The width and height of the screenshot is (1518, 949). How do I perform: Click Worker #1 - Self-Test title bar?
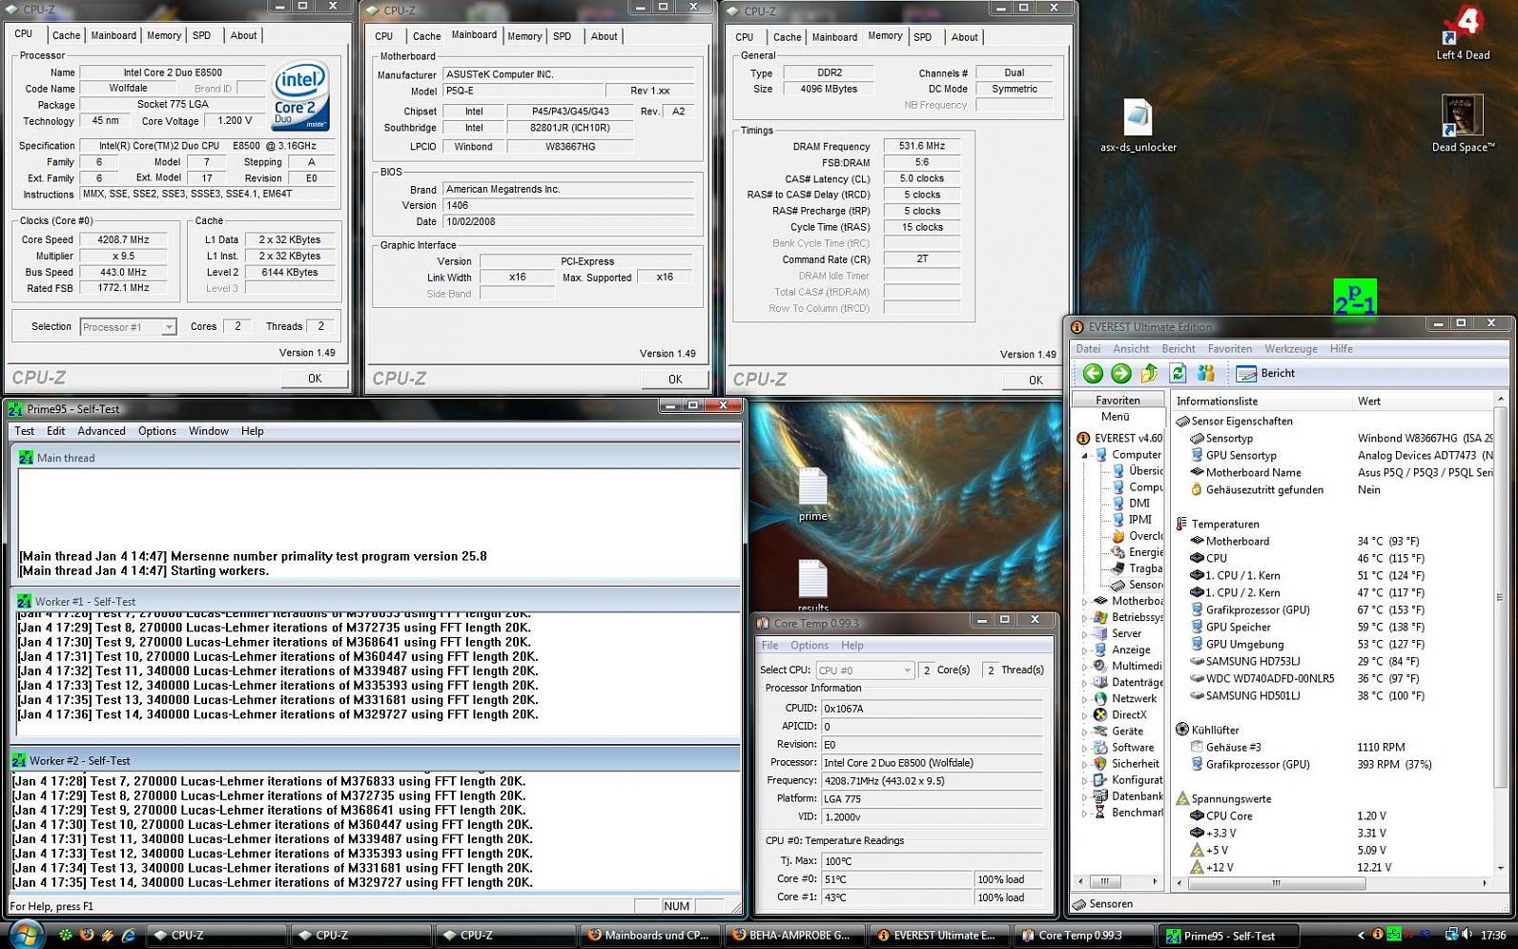pyautogui.click(x=376, y=602)
